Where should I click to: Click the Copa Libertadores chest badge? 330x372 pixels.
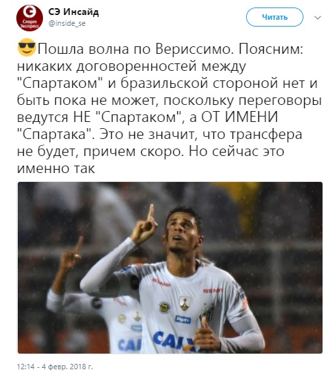coord(185,303)
